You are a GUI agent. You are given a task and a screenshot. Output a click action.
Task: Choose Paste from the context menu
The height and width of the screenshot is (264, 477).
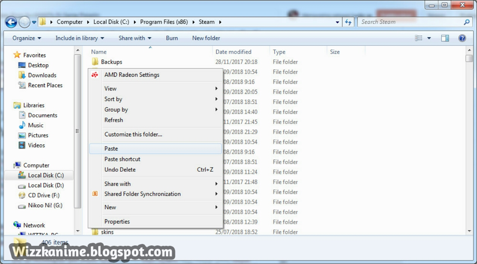click(155, 149)
